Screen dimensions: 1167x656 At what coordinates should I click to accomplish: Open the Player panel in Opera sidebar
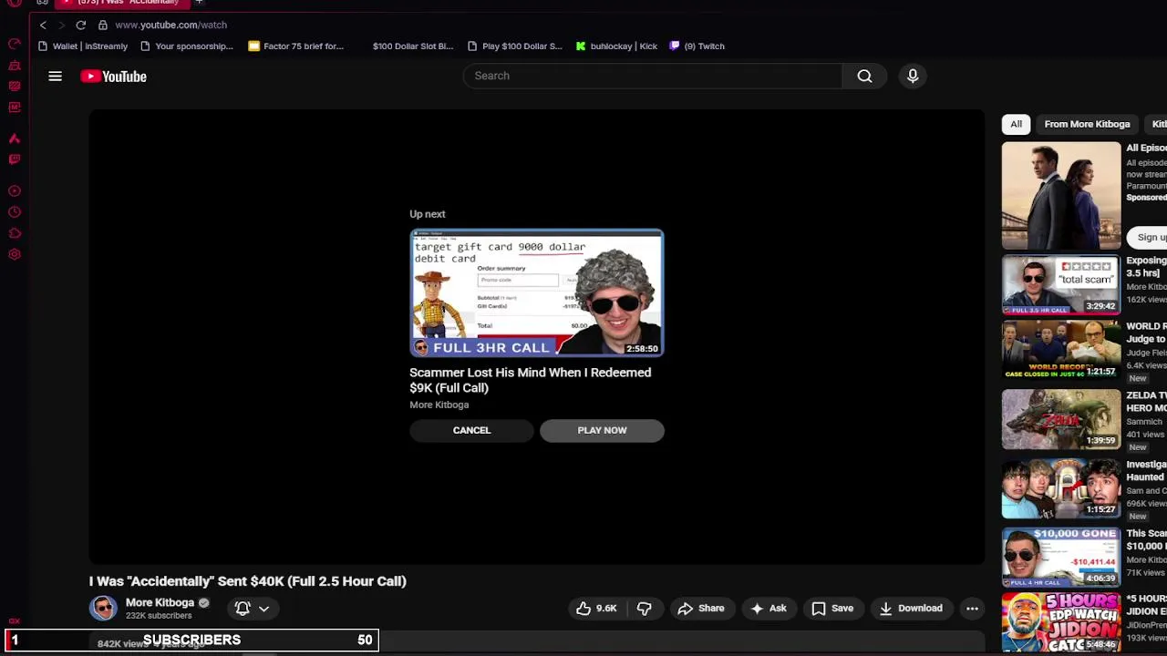point(15,191)
